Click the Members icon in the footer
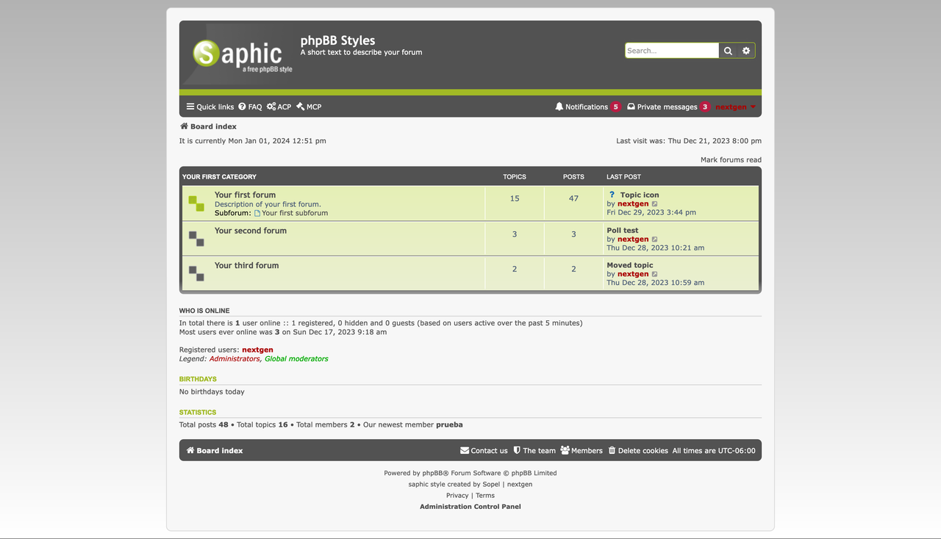 [x=565, y=450]
